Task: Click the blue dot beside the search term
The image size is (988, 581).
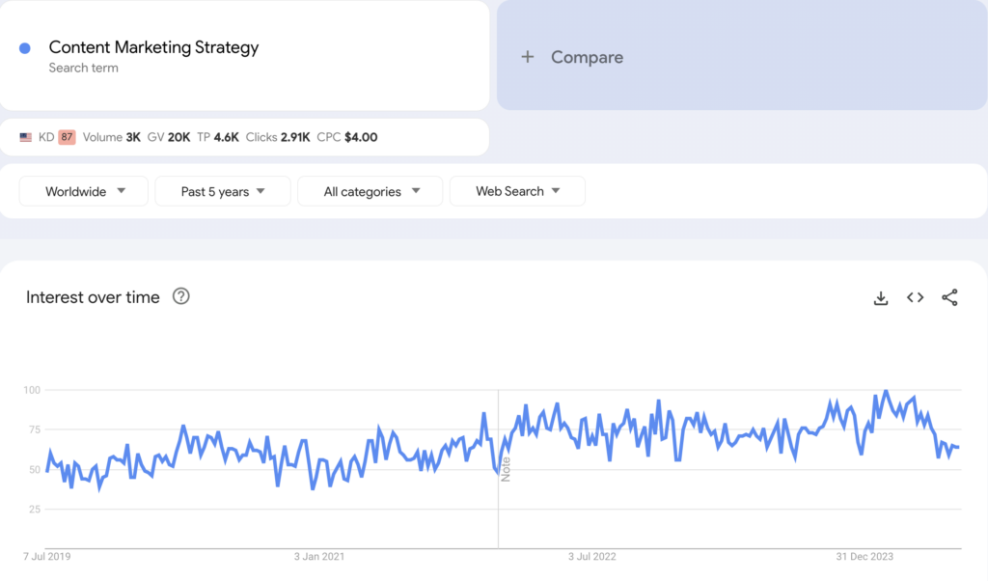Action: coord(25,48)
